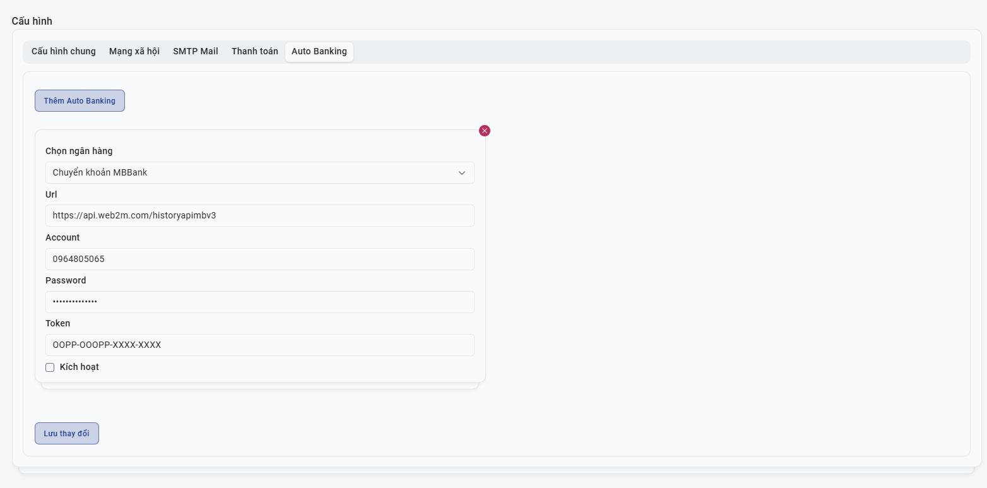Expand the bank selection dropdown arrow
The width and height of the screenshot is (987, 488).
(461, 173)
